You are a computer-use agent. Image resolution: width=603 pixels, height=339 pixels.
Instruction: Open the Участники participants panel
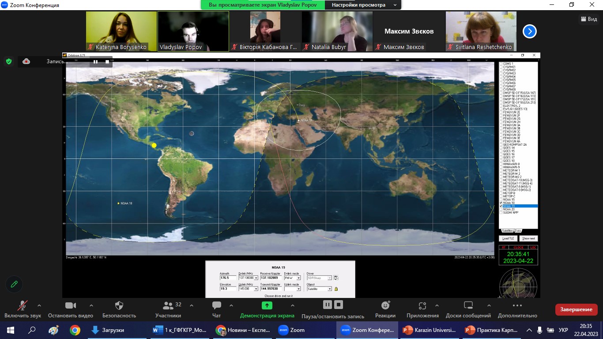[x=168, y=305]
